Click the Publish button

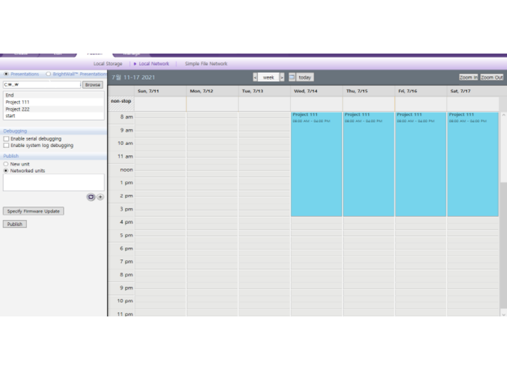[14, 224]
